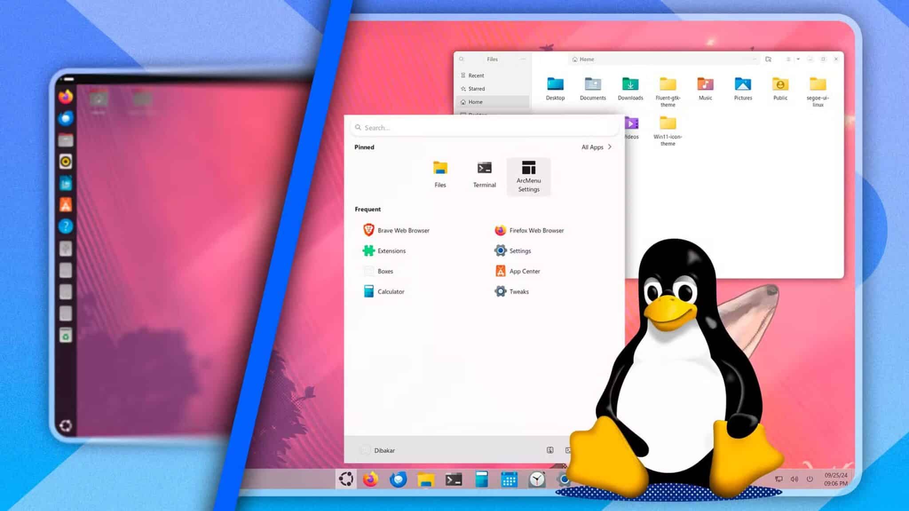
Task: Select Recent in Files sidebar
Action: tap(493, 75)
